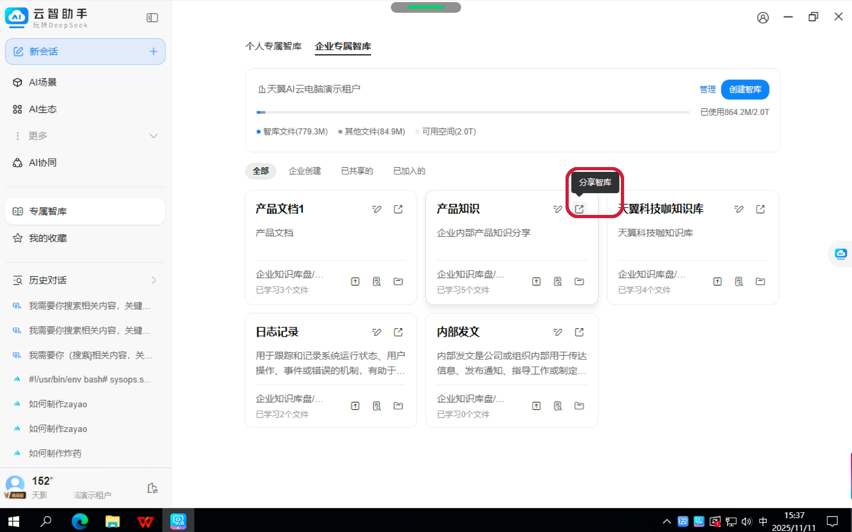The width and height of the screenshot is (852, 532).
Task: Click the 创建智库 button
Action: (744, 89)
